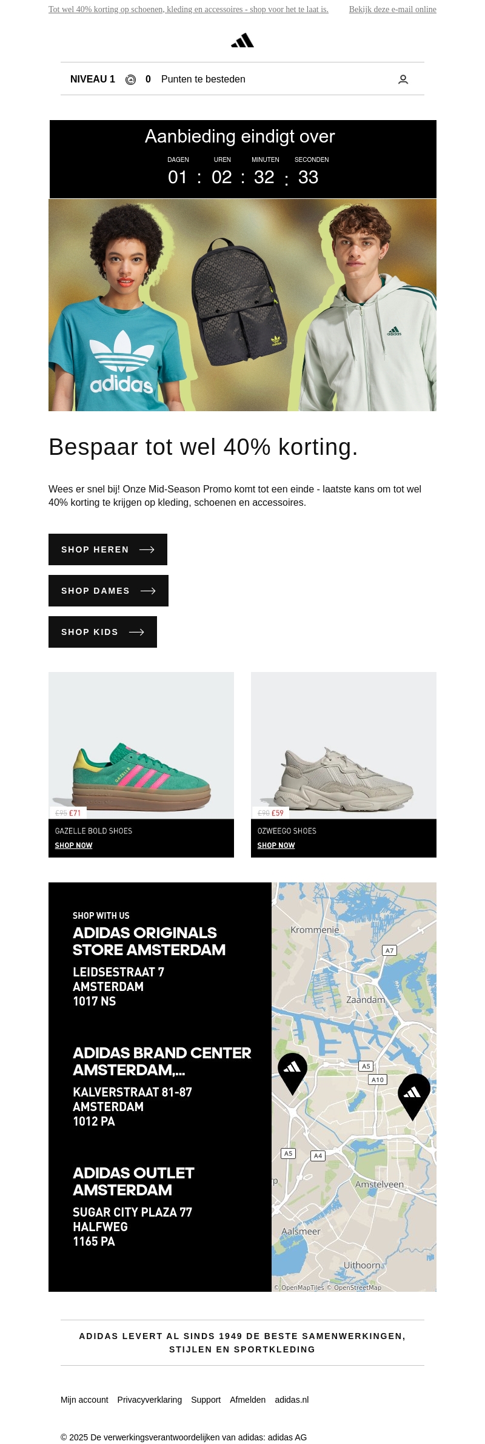Click the SHOP HEREN button
Image resolution: width=485 pixels, height=1444 pixels.
108,549
